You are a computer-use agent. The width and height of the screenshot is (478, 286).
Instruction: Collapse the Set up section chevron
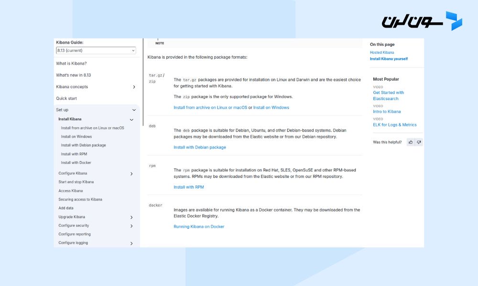coord(134,110)
